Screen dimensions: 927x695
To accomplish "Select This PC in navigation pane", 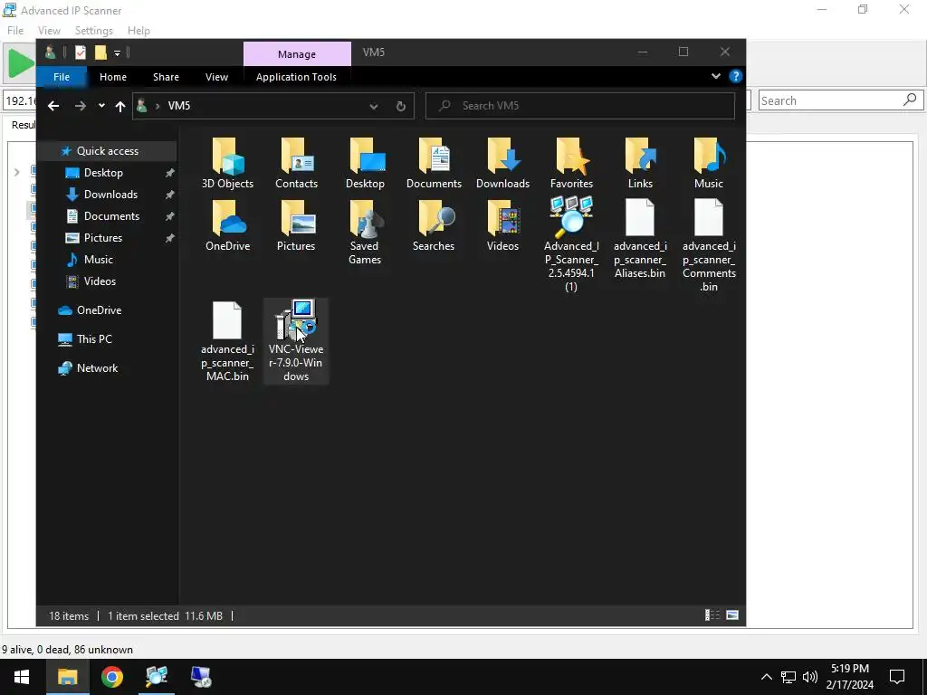I will point(94,339).
